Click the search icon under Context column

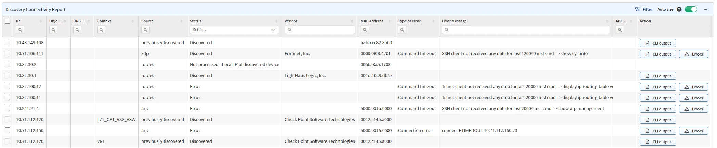tap(101, 30)
